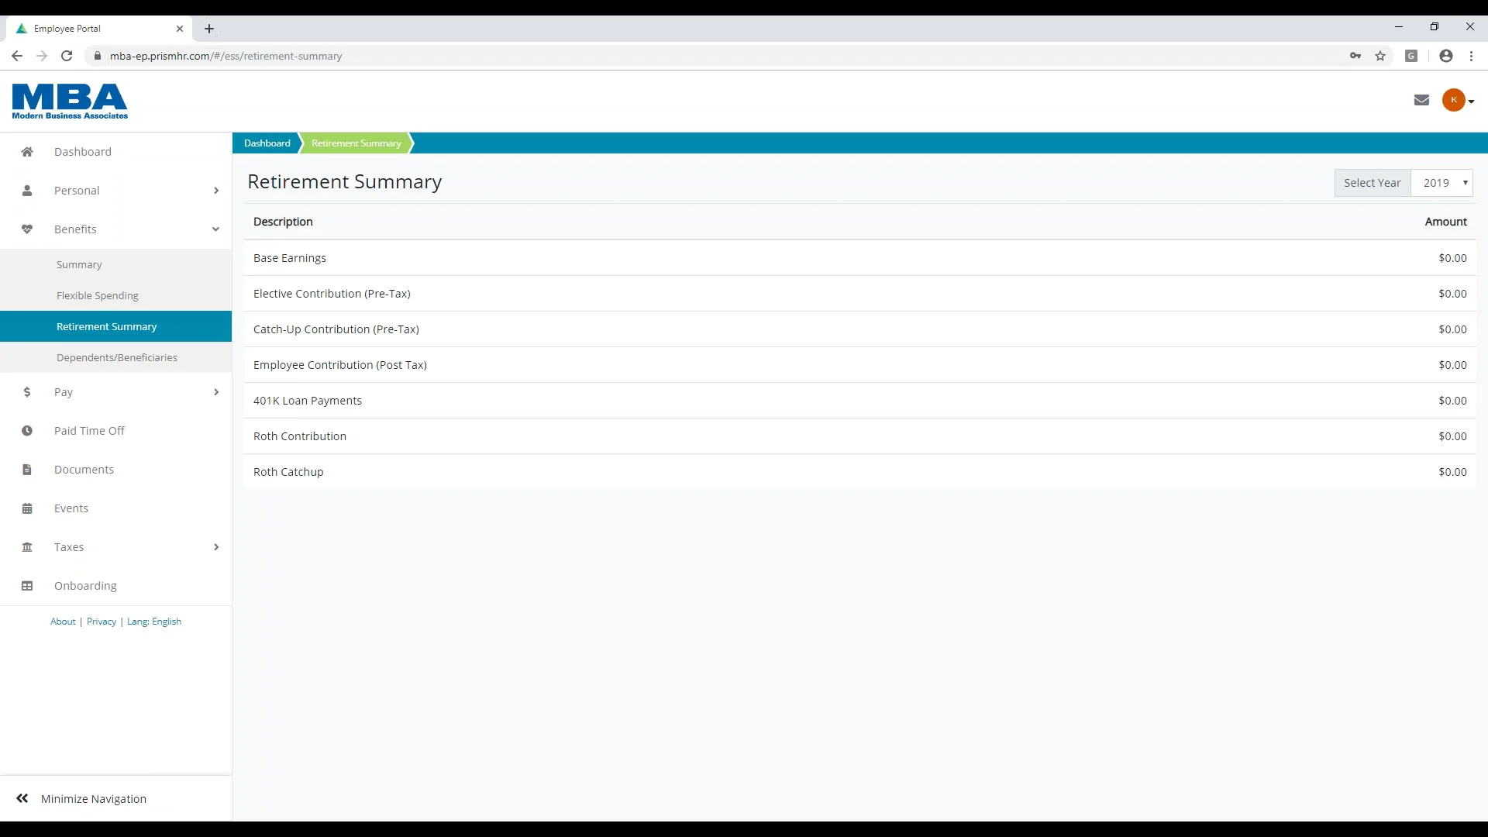Viewport: 1488px width, 837px height.
Task: Click the user avatar labeled K
Action: tap(1454, 99)
